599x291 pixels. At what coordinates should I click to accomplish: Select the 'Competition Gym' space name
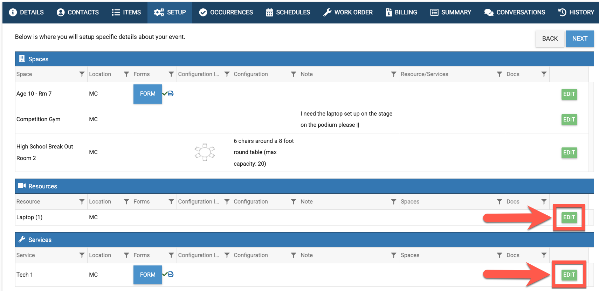(x=38, y=119)
